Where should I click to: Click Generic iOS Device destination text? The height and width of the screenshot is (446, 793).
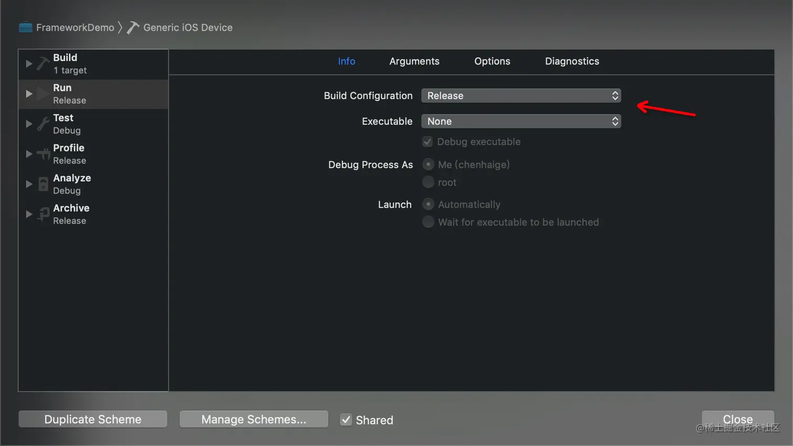point(188,27)
